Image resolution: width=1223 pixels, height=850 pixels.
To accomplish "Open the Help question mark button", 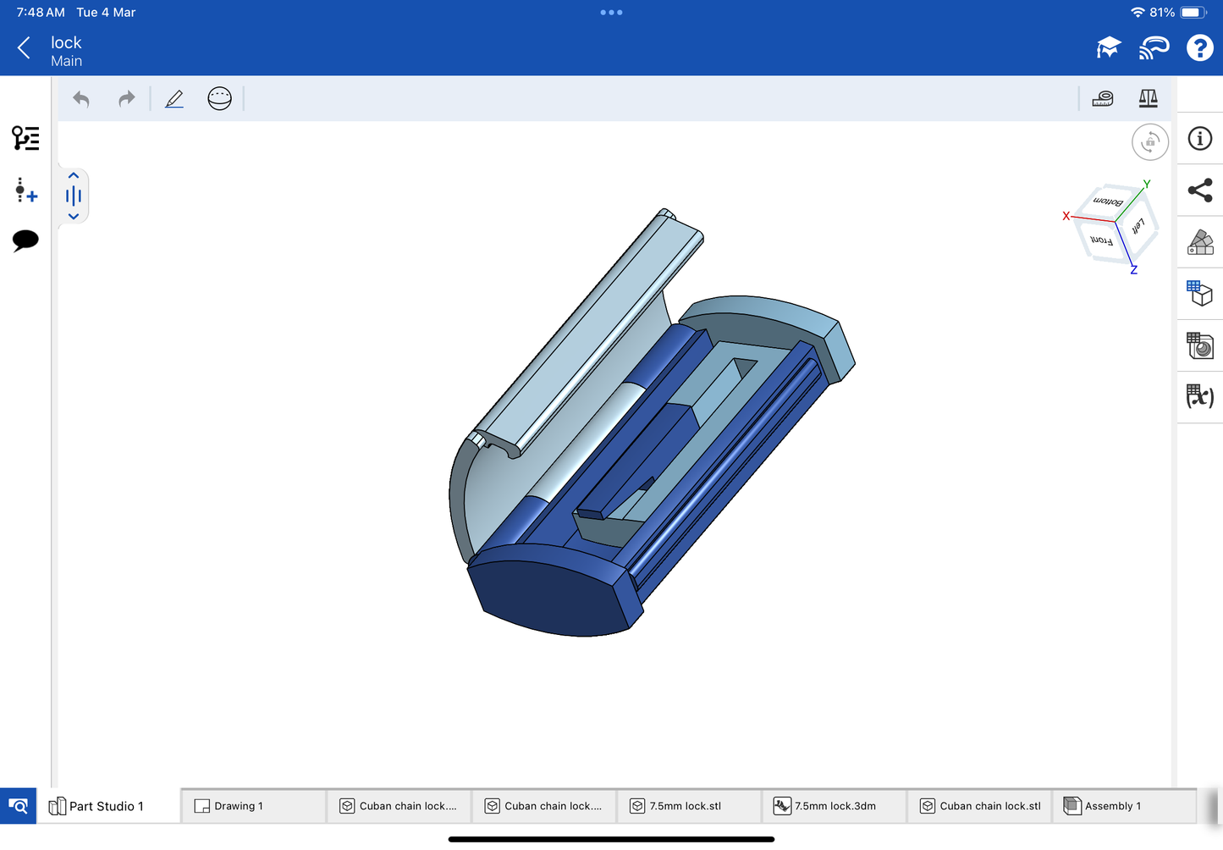I will pyautogui.click(x=1199, y=48).
